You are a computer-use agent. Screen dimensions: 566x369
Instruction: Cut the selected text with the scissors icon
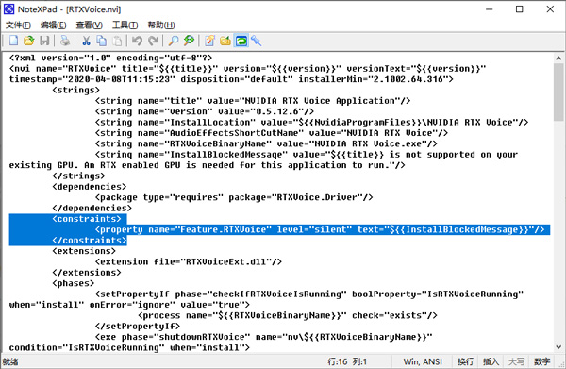86,41
